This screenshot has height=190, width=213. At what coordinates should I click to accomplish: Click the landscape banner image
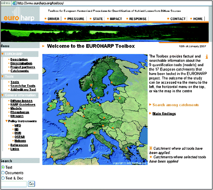pyautogui.click(x=104, y=32)
